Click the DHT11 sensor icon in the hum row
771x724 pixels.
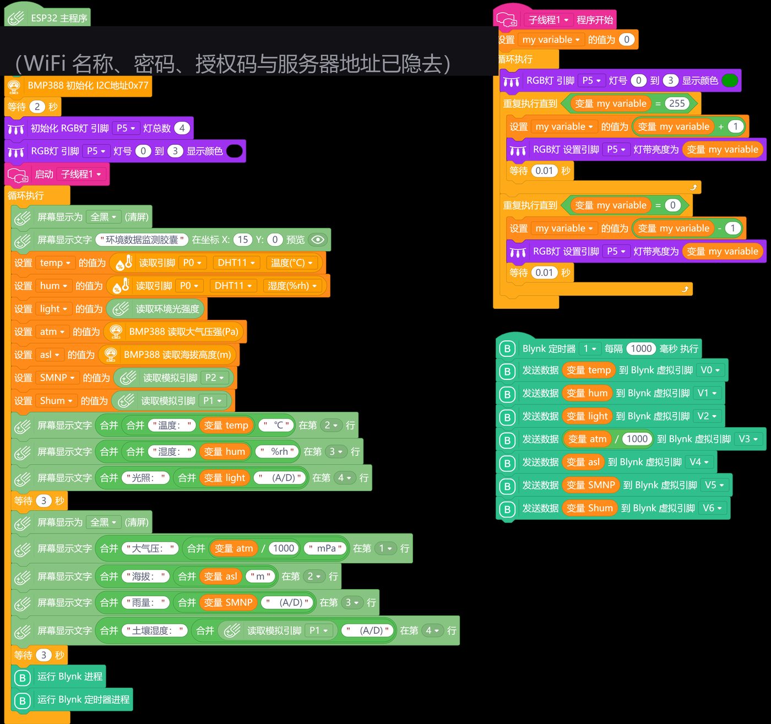pyautogui.click(x=121, y=286)
